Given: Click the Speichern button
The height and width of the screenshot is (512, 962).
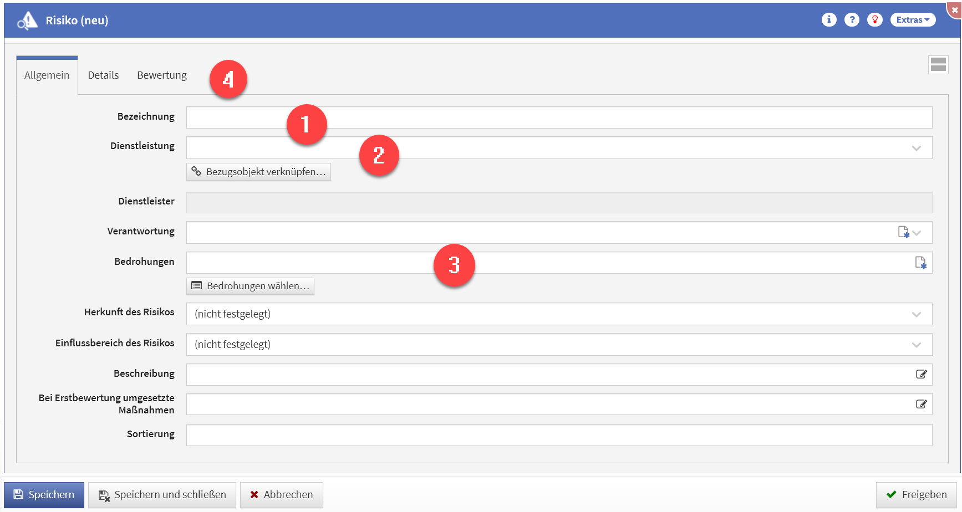Looking at the screenshot, I should pos(44,495).
